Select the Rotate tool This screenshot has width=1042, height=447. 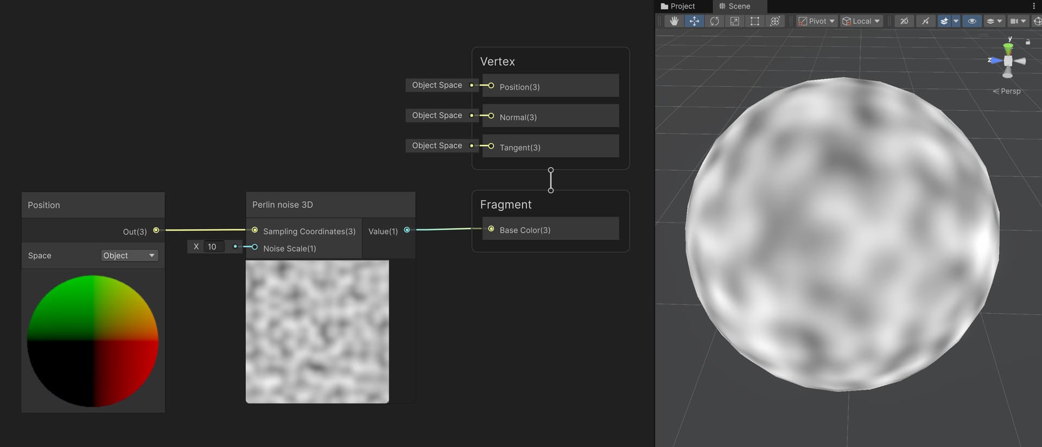pyautogui.click(x=714, y=21)
